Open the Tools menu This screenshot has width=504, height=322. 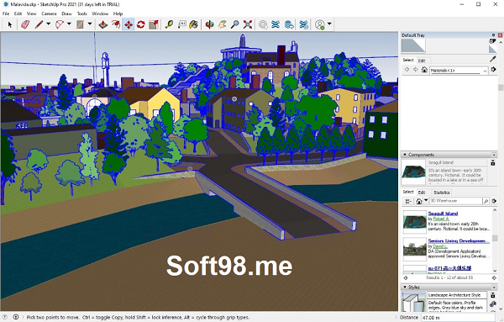(x=82, y=13)
